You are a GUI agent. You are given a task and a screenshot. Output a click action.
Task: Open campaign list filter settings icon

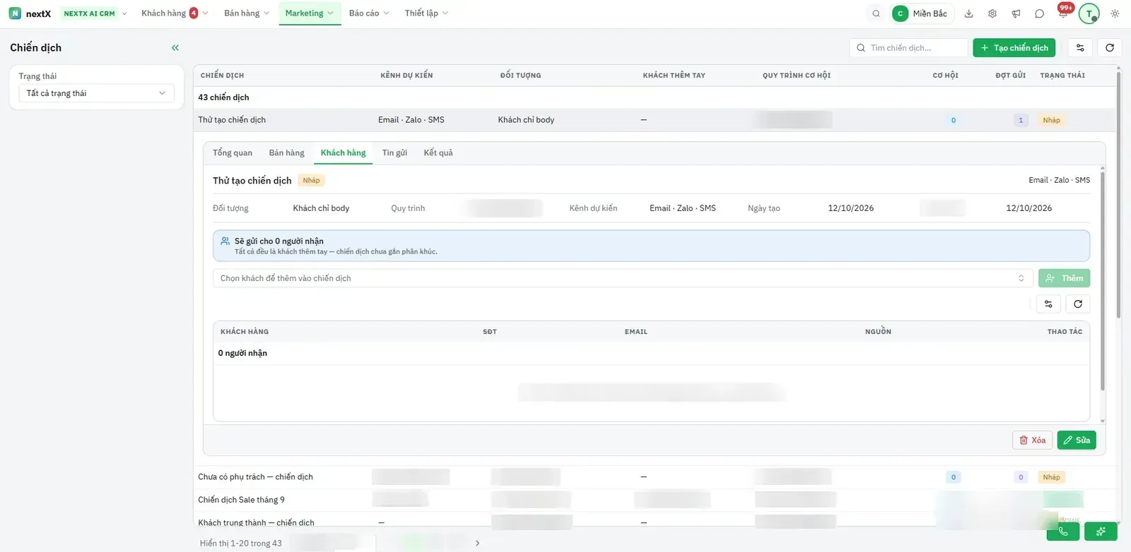coord(1080,48)
